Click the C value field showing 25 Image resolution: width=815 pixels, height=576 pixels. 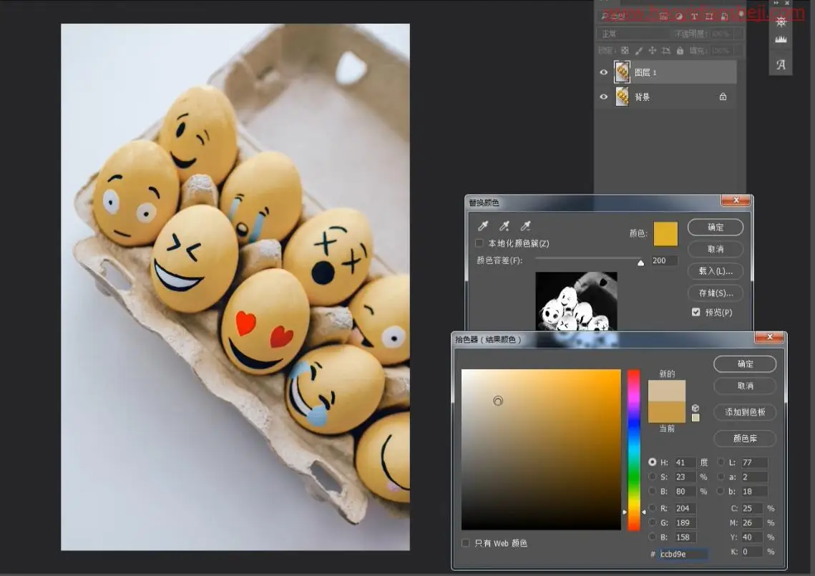(x=751, y=508)
